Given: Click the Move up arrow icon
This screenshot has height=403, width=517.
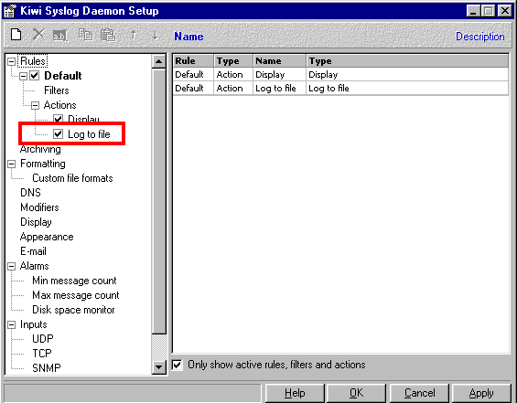Looking at the screenshot, I should pyautogui.click(x=133, y=35).
